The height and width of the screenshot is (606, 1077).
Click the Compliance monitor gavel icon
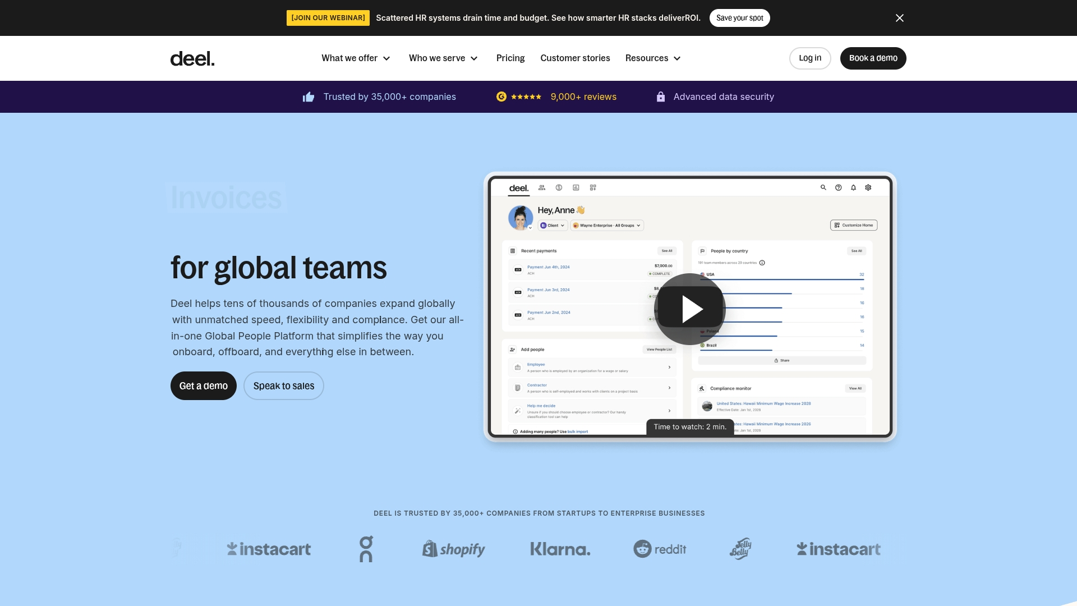click(x=702, y=388)
